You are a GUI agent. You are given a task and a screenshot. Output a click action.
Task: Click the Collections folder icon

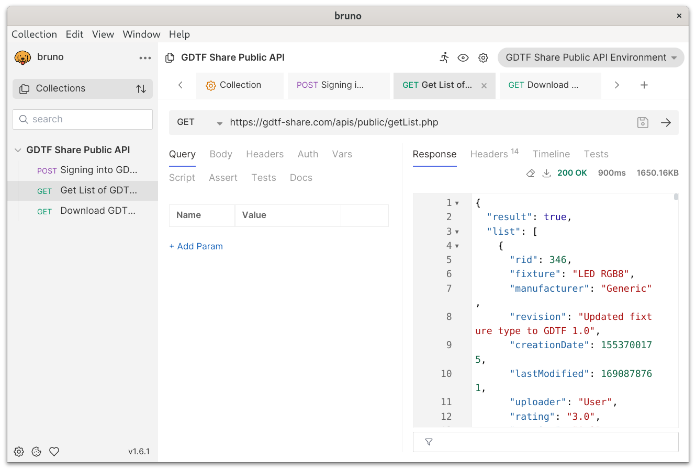[24, 89]
